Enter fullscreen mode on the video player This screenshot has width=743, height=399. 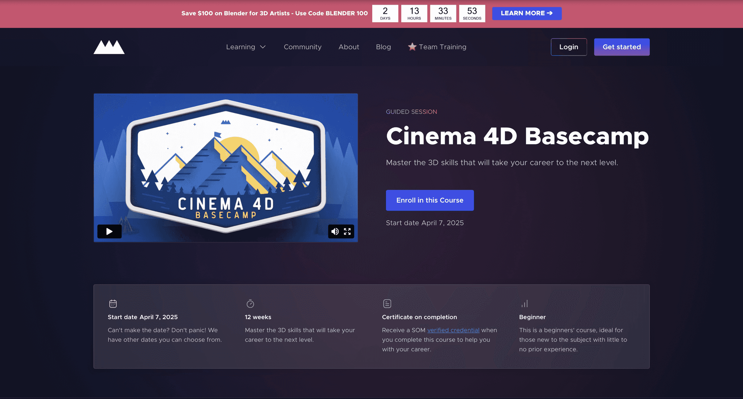pyautogui.click(x=347, y=231)
